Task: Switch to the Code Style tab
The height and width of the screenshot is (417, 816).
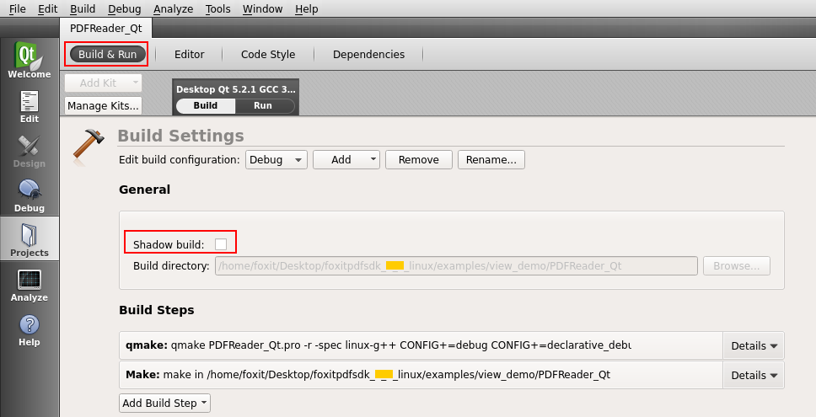Action: pyautogui.click(x=268, y=54)
